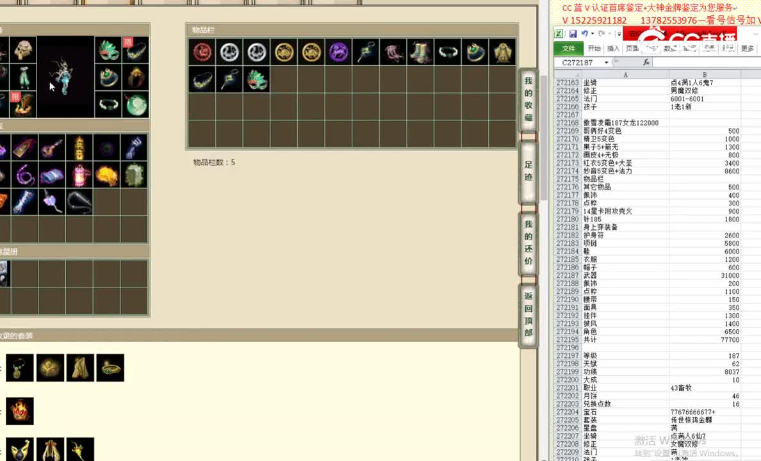Click the dark necklace in inventory second row
Viewport: 761px width, 461px height.
202,79
